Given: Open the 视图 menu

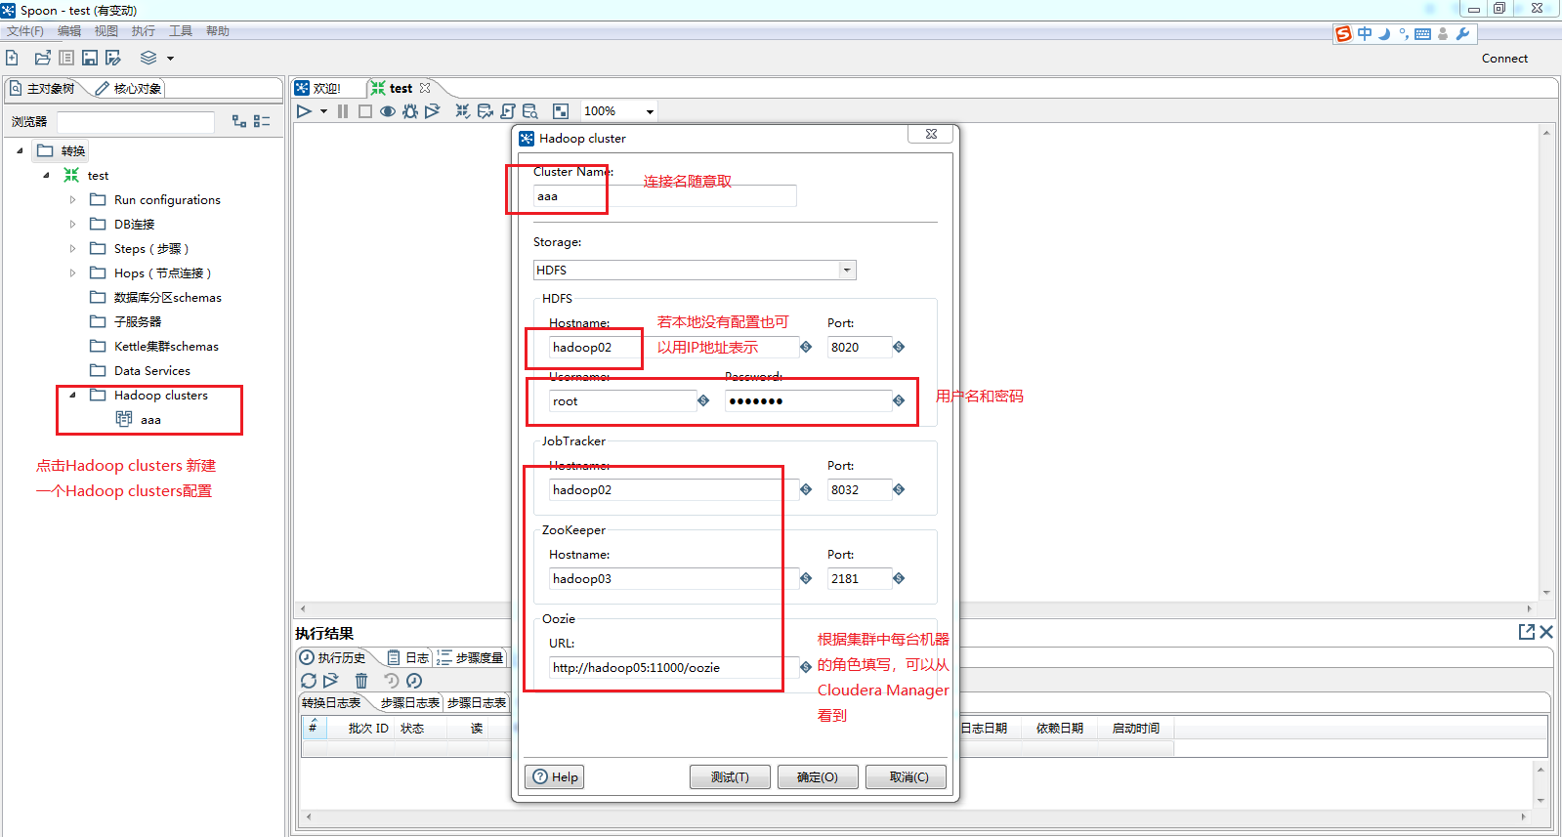Looking at the screenshot, I should tap(106, 31).
